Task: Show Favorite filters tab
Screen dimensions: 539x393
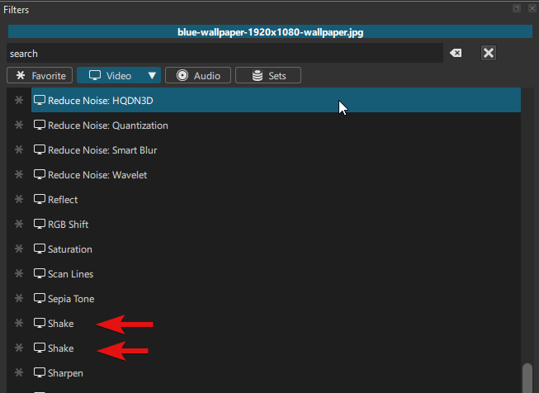Action: [40, 75]
